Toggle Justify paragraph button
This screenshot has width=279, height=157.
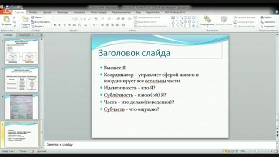click(117, 25)
